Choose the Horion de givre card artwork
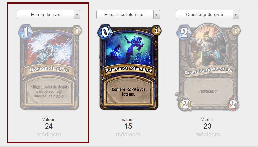The height and width of the screenshot is (147, 258). click(49, 49)
